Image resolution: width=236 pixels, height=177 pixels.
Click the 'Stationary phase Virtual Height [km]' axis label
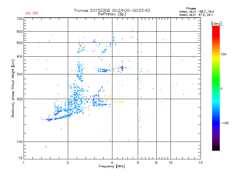[x=13, y=89]
